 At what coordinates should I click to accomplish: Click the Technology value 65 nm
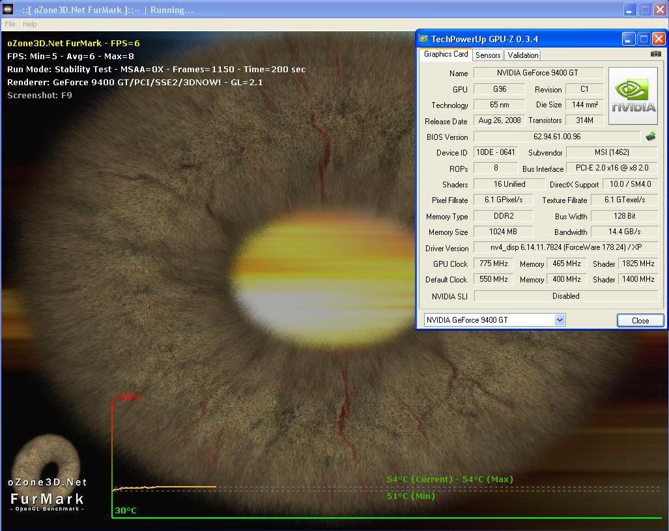(499, 105)
